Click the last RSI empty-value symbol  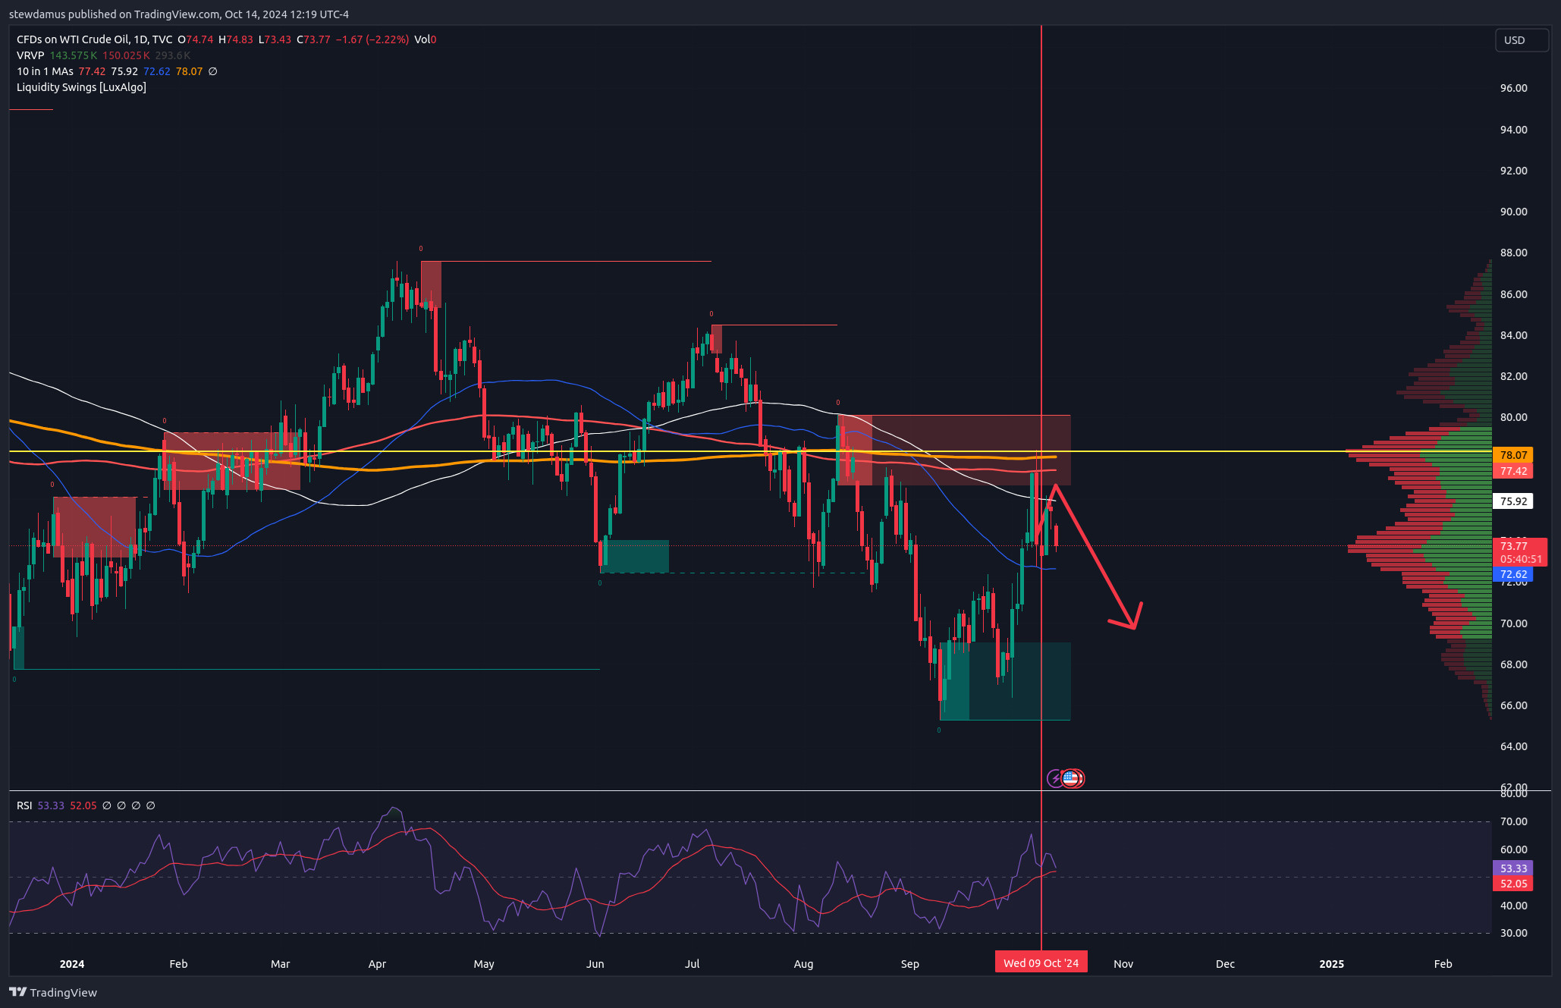[x=151, y=805]
